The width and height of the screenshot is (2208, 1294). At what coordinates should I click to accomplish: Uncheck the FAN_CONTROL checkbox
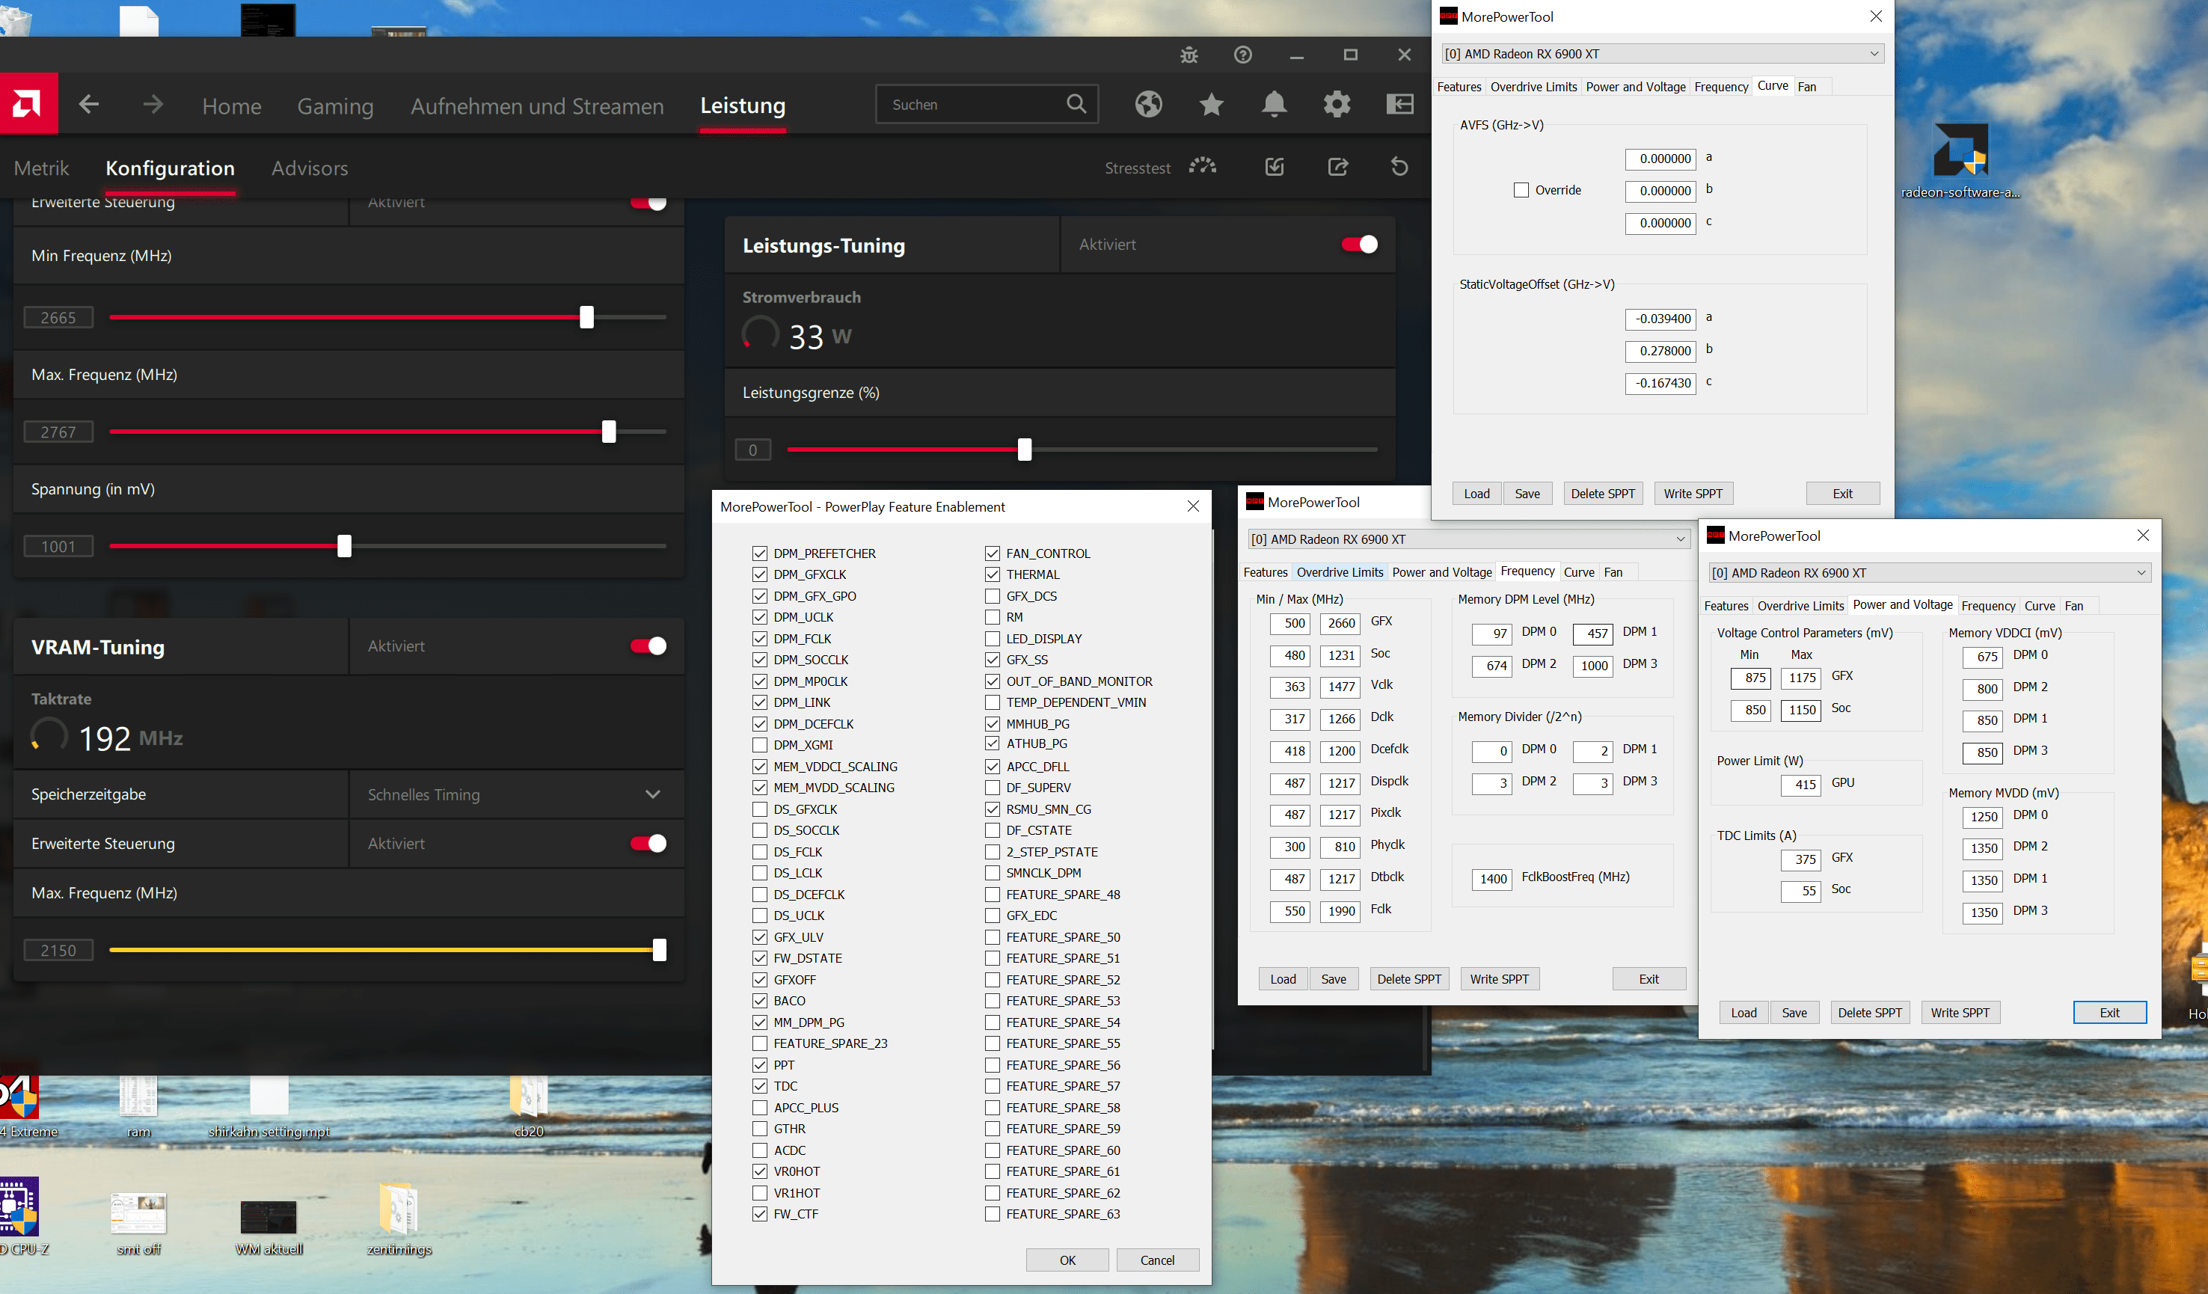click(x=992, y=554)
